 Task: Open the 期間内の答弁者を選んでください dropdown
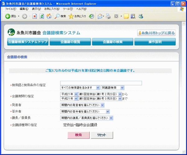[x=85, y=111]
